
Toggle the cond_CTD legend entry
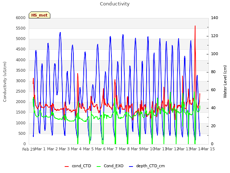coord(78,166)
